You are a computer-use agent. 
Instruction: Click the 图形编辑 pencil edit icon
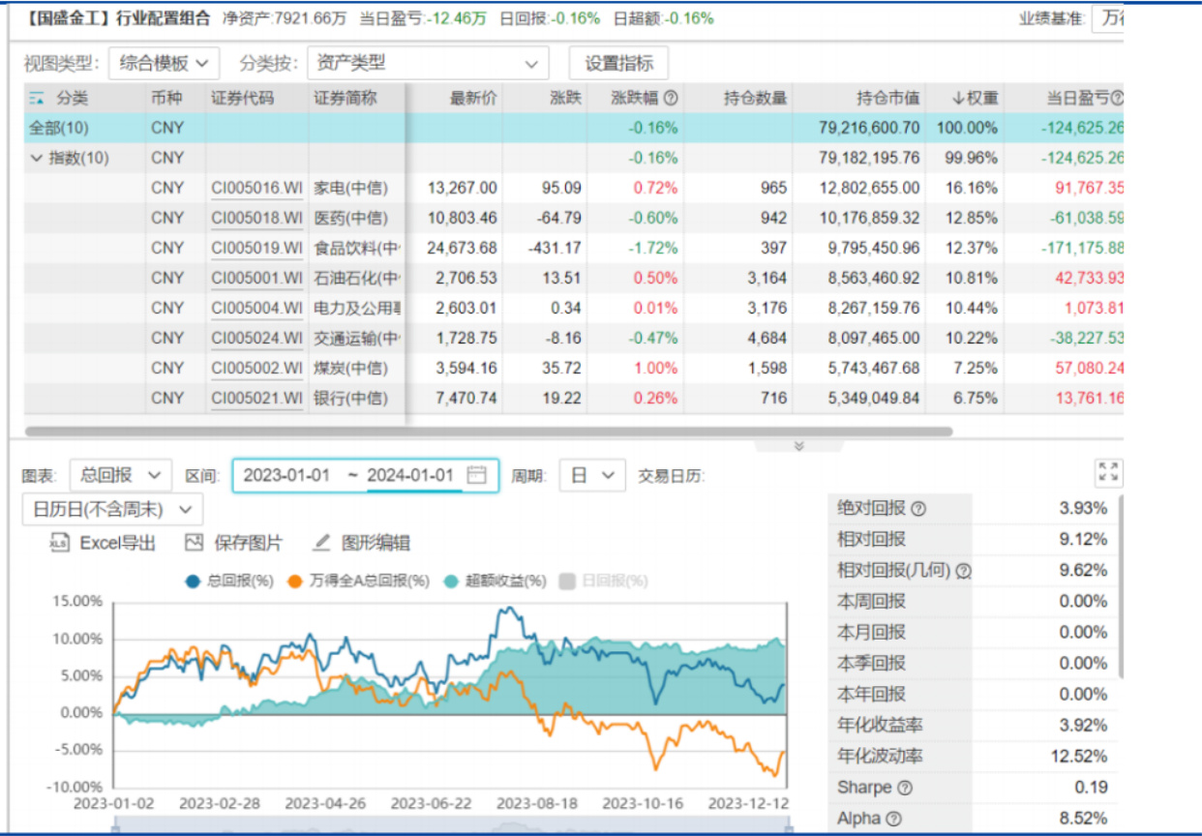(x=322, y=543)
